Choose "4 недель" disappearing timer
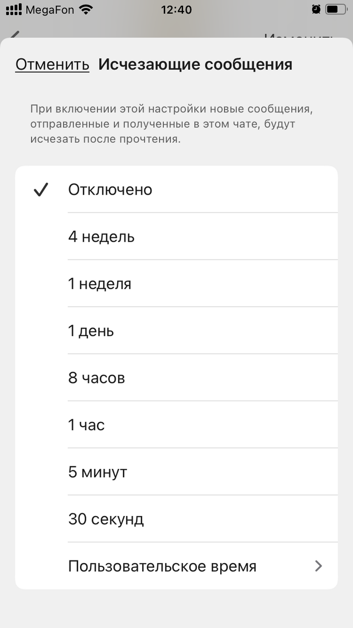This screenshot has width=353, height=628. click(101, 237)
